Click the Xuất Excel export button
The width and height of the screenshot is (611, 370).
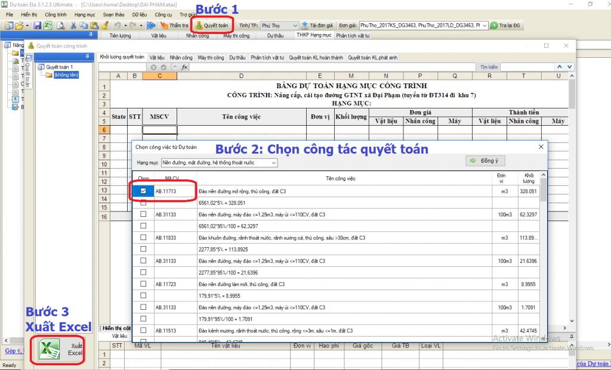[60, 350]
